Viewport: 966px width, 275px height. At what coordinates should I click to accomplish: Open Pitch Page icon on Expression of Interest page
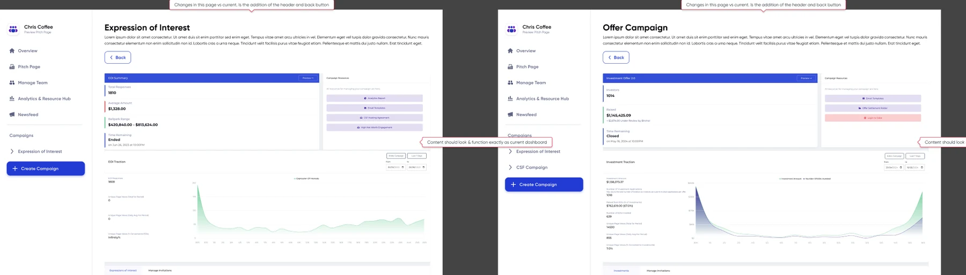tap(12, 67)
